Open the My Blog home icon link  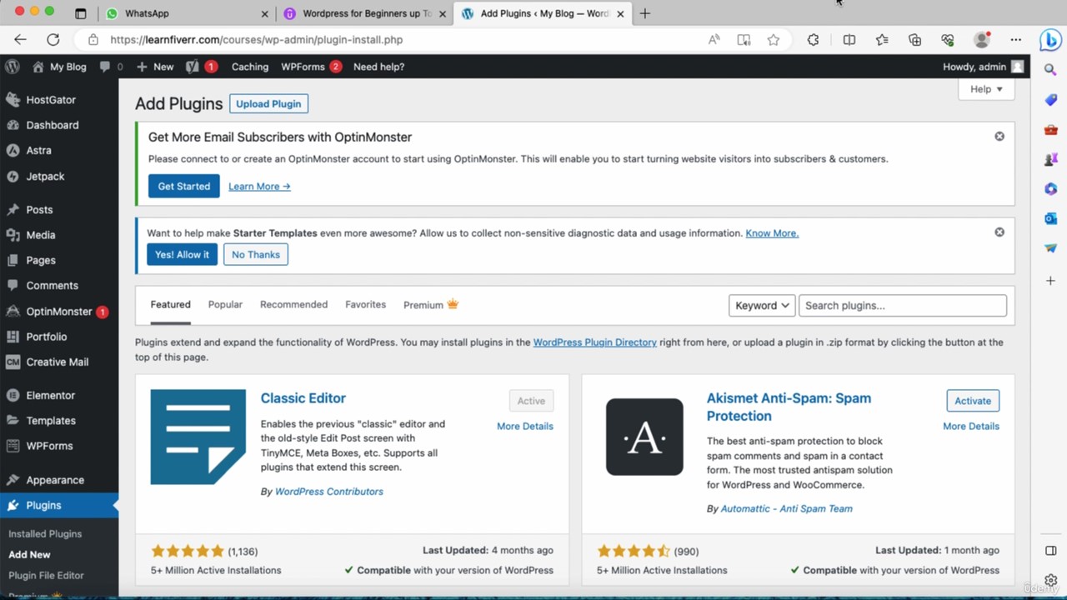[x=38, y=67]
